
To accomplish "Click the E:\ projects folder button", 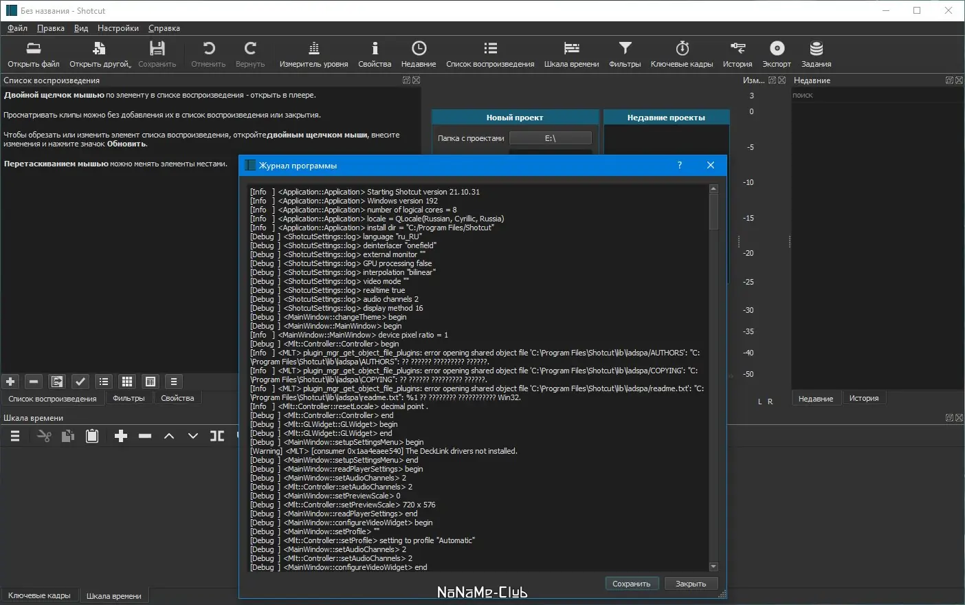I will pyautogui.click(x=550, y=138).
